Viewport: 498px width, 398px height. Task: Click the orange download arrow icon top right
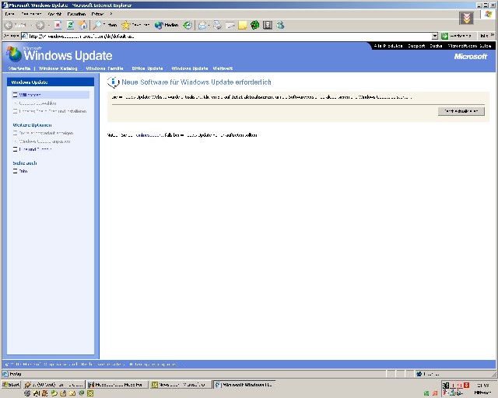coord(466,19)
